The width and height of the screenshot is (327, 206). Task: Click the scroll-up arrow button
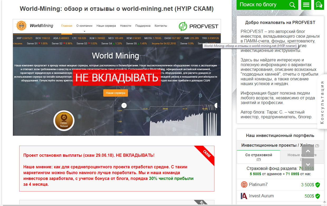click(308, 151)
